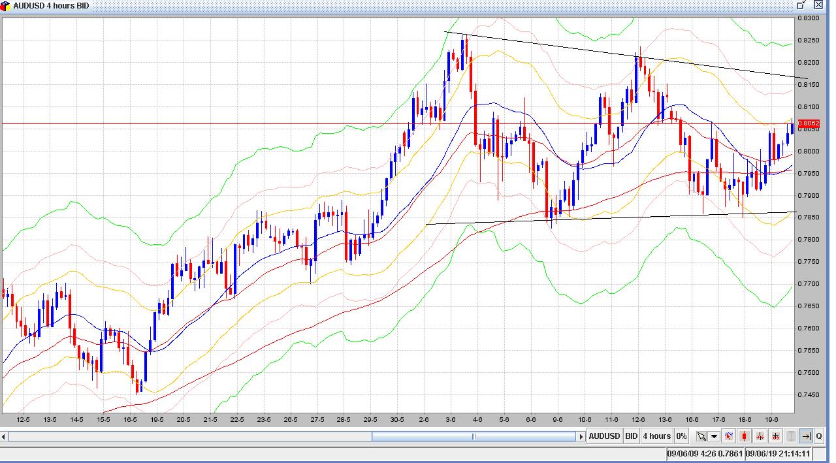Viewport: 836px width, 463px height.
Task: Click the 12-6 date axis label
Action: [639, 420]
